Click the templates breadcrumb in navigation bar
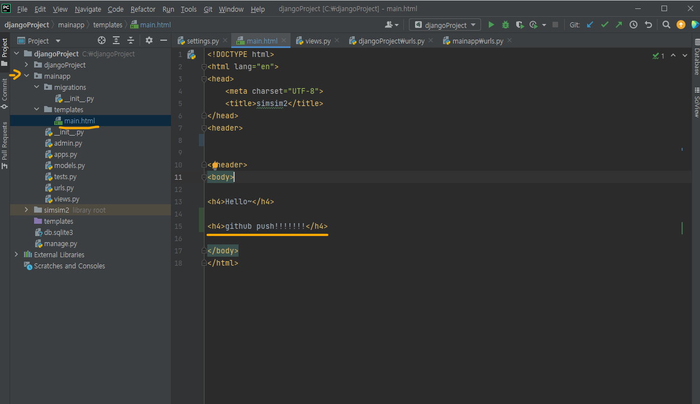Screen dimensions: 700x404 coord(107,25)
